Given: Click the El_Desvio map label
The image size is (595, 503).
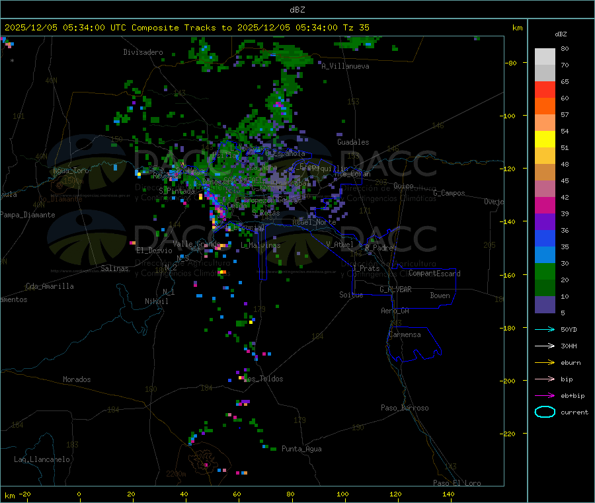Looking at the screenshot, I should pyautogui.click(x=154, y=251).
